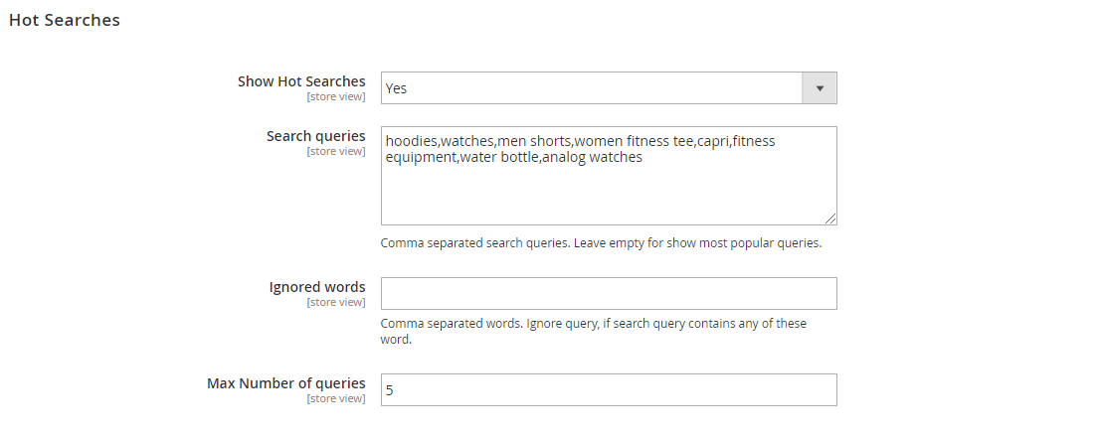This screenshot has height=439, width=1101.
Task: Place cursor on 'hoodies' in search queries
Action: point(411,141)
